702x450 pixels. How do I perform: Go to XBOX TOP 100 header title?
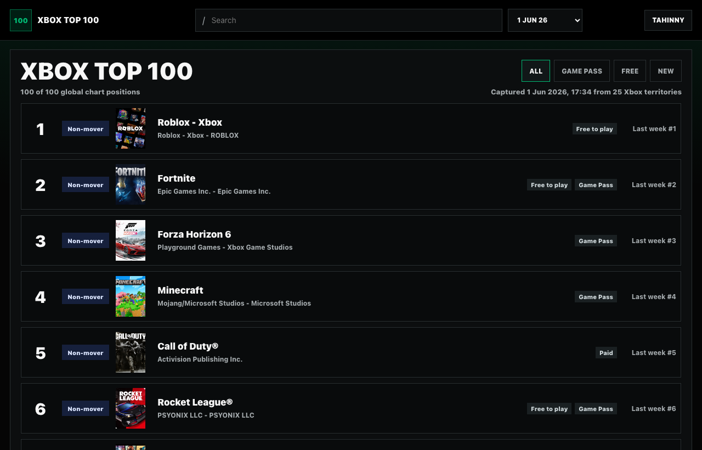(68, 20)
